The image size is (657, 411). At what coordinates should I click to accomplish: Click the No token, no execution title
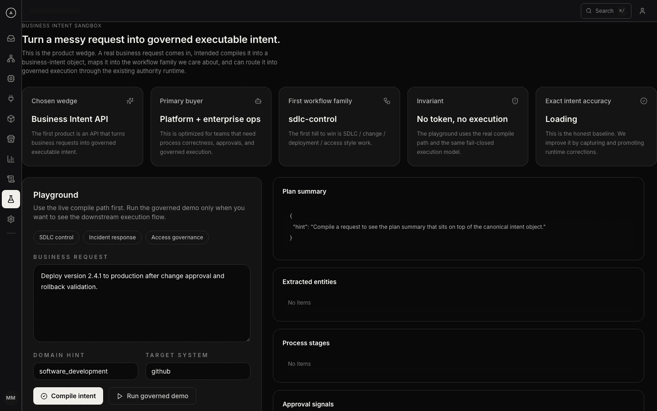[462, 119]
